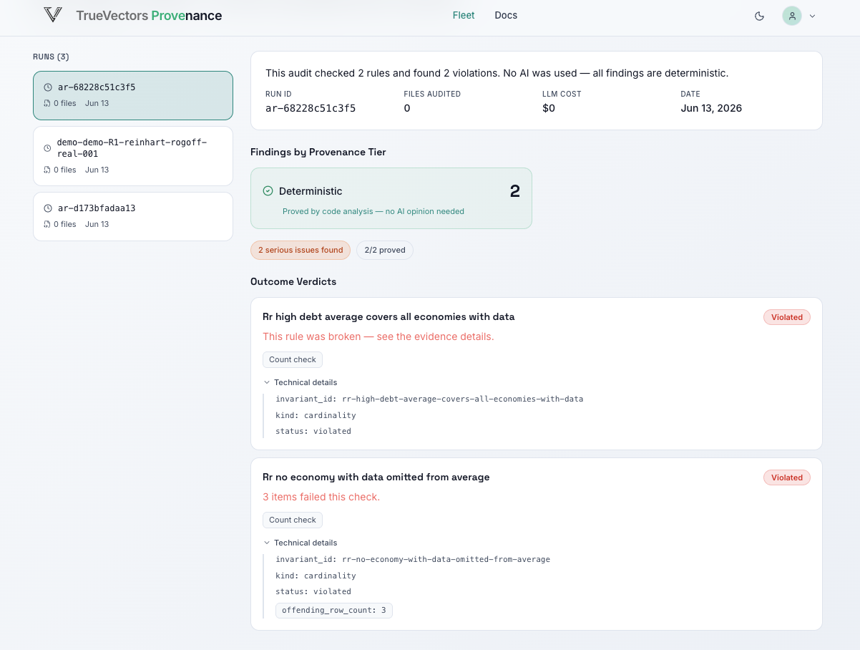The image size is (860, 650).
Task: Click Violated badge on no economy omitted rule
Action: pos(787,477)
